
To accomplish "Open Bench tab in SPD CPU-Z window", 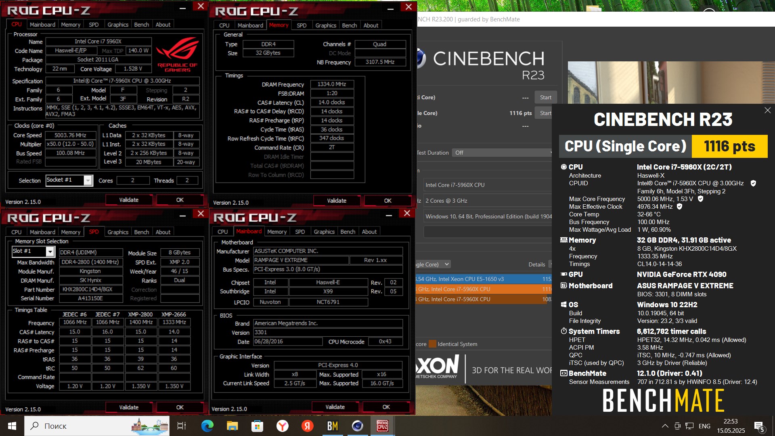I will point(142,232).
